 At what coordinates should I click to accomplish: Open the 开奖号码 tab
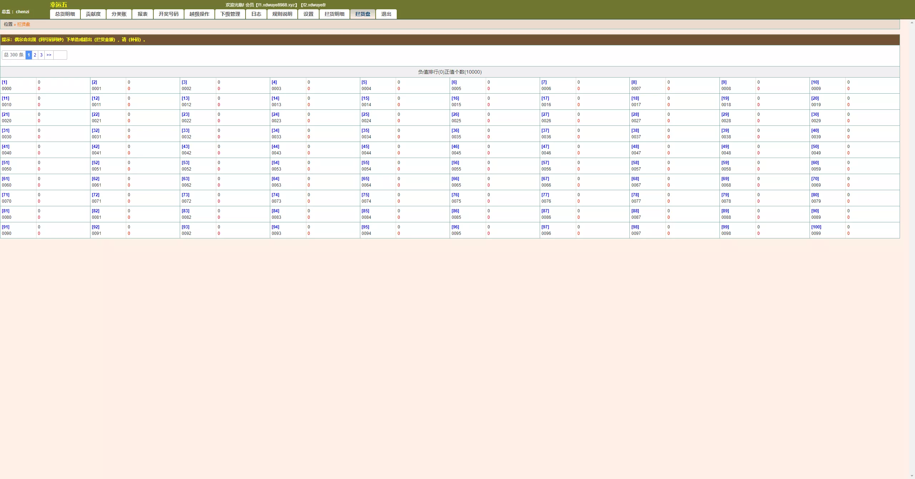(x=168, y=14)
